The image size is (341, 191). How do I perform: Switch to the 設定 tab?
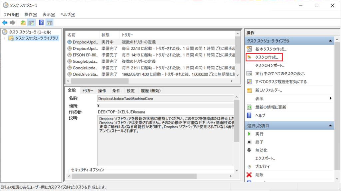coord(131,91)
